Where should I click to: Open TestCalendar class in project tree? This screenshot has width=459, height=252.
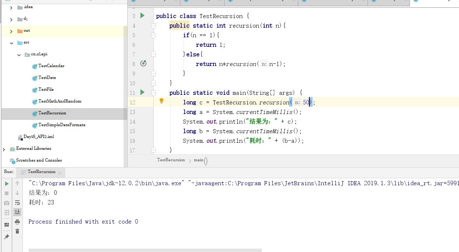tap(51, 66)
